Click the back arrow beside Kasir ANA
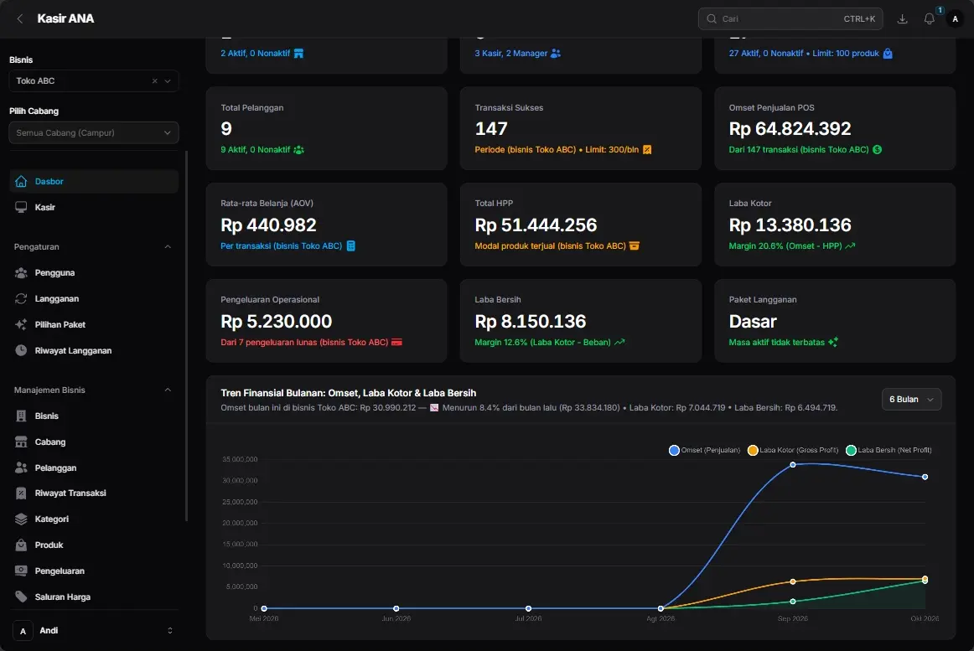Image resolution: width=974 pixels, height=651 pixels. 20,18
